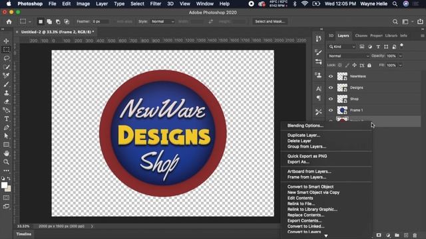
Task: Open the Style Normal dropdown
Action: tap(162, 22)
